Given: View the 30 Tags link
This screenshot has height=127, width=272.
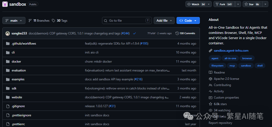Looking at the screenshot, I should pyautogui.click(x=60, y=21).
